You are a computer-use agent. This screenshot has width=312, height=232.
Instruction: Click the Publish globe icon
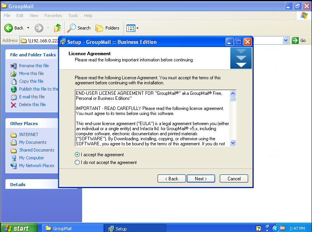click(x=14, y=89)
